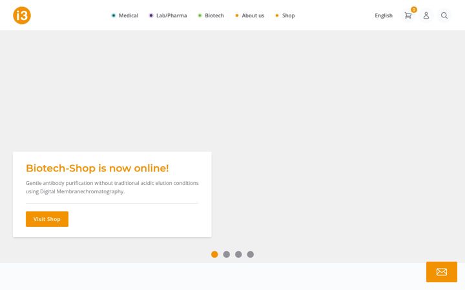Screen dimensions: 465x290
Task: Click the 'Biotech-Shop is now online!' heading
Action: point(98,168)
